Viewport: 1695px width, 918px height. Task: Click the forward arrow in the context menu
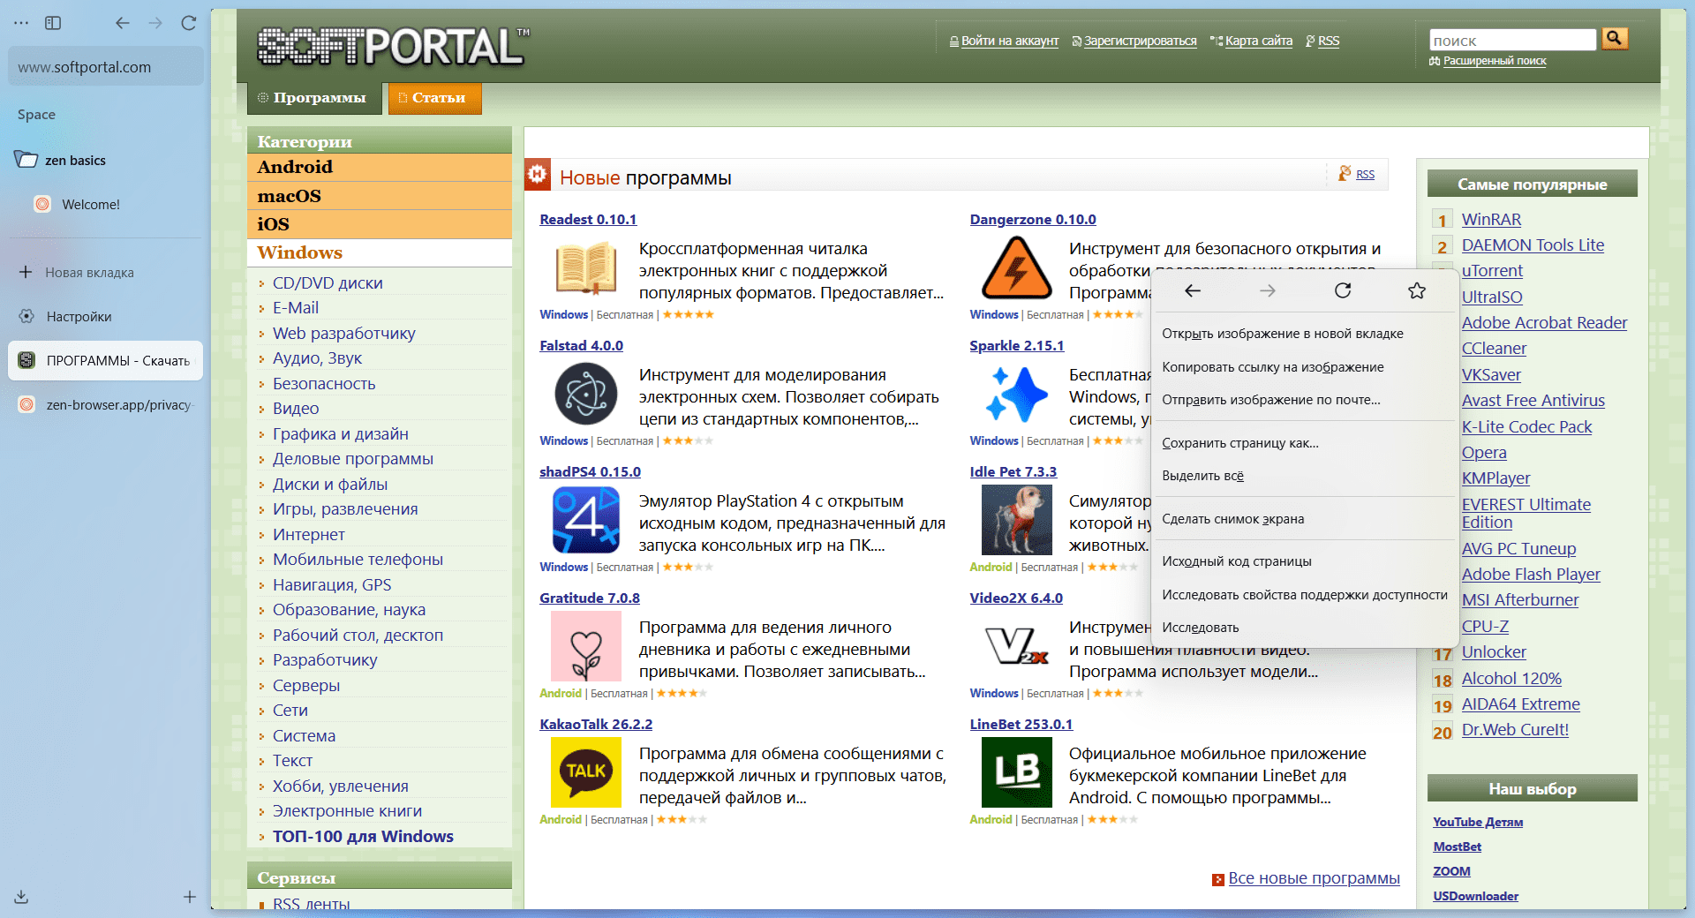point(1268,290)
